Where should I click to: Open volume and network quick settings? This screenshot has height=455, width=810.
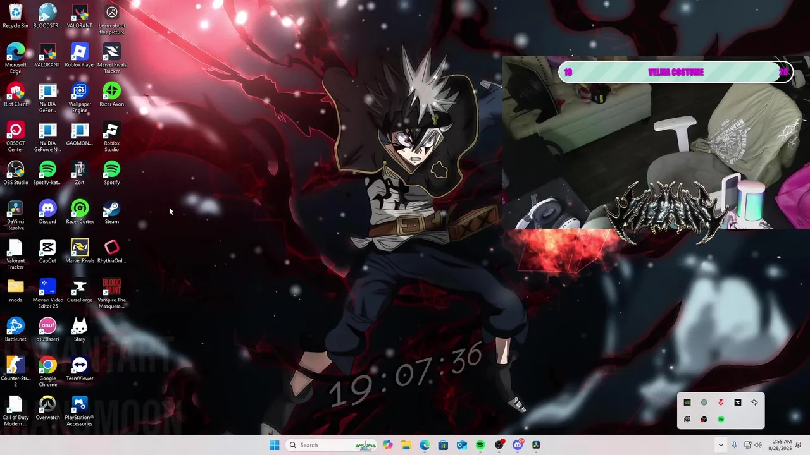point(753,445)
